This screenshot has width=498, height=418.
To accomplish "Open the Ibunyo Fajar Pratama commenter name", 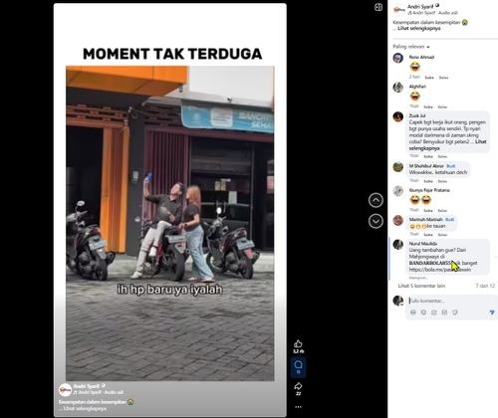I will tap(429, 190).
